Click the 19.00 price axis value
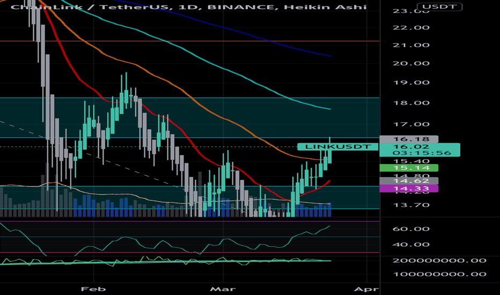500x295 pixels. tap(411, 82)
